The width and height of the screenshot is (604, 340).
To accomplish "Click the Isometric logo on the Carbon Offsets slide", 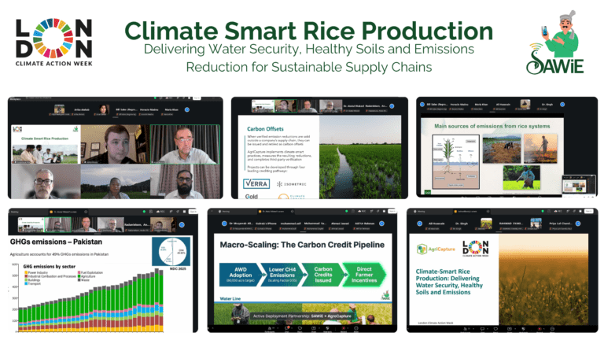I will tap(292, 184).
